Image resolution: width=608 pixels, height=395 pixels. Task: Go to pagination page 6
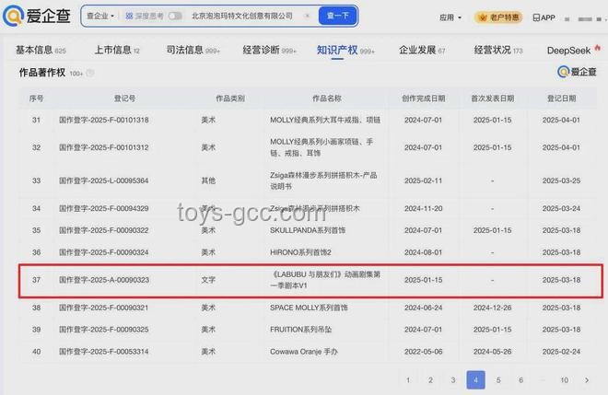pos(520,380)
